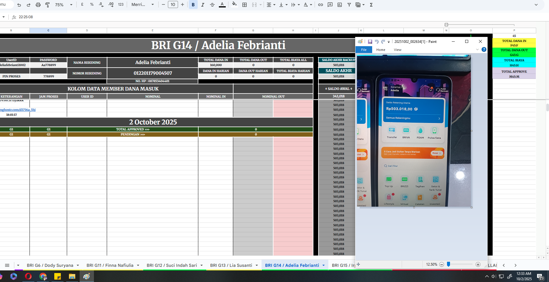Activate the paint format tool

[x=47, y=5]
